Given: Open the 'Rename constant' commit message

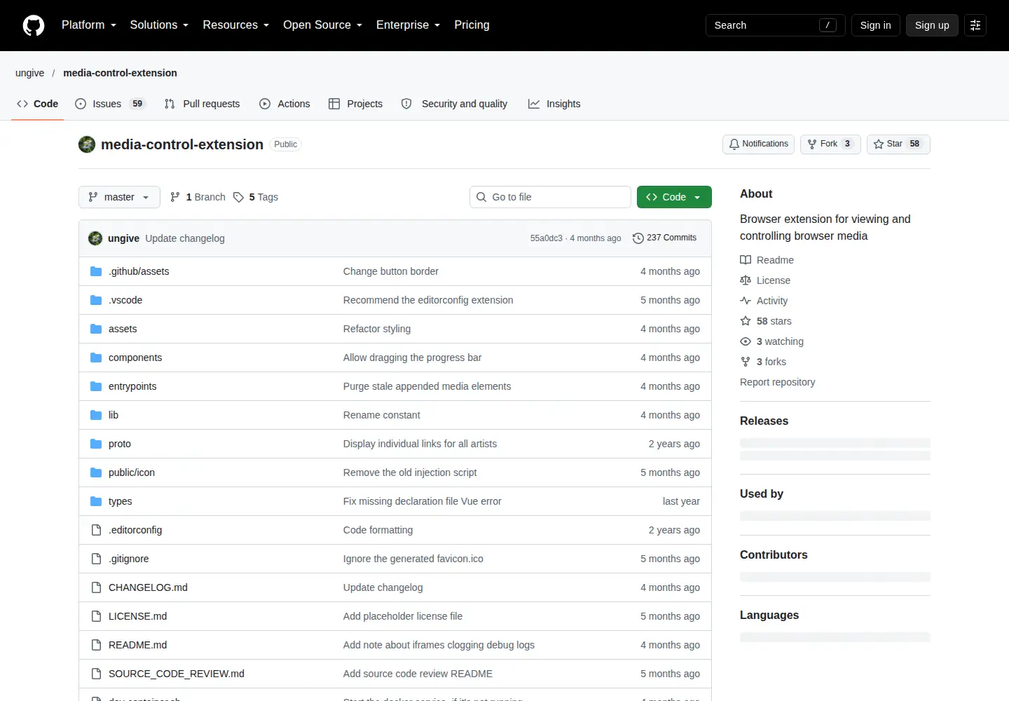Looking at the screenshot, I should tap(382, 415).
